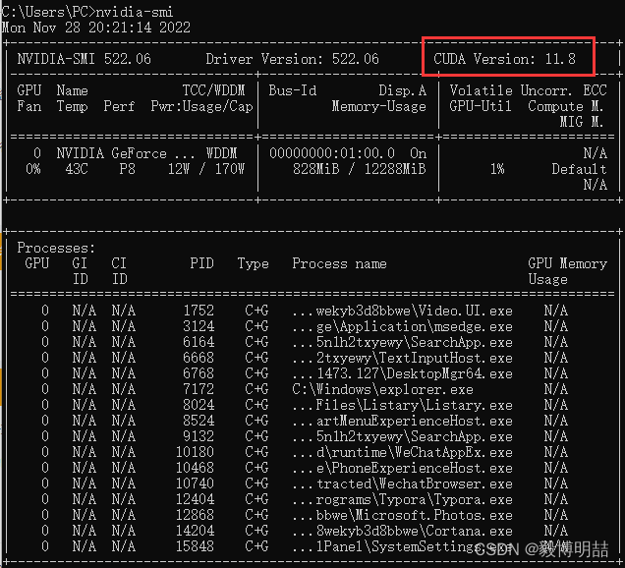This screenshot has width=625, height=568.
Task: Click 'Volatile Uncorr. ECC' header
Action: [x=528, y=90]
